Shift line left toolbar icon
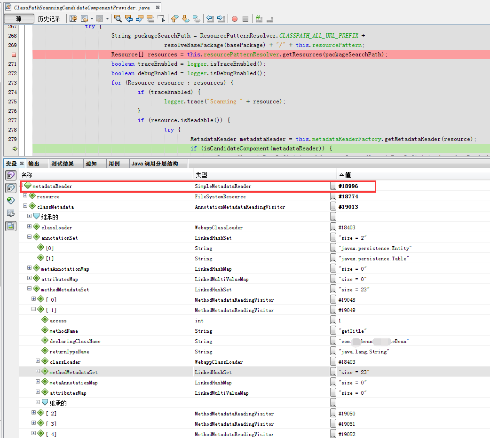This screenshot has width=490, height=438. (210, 19)
